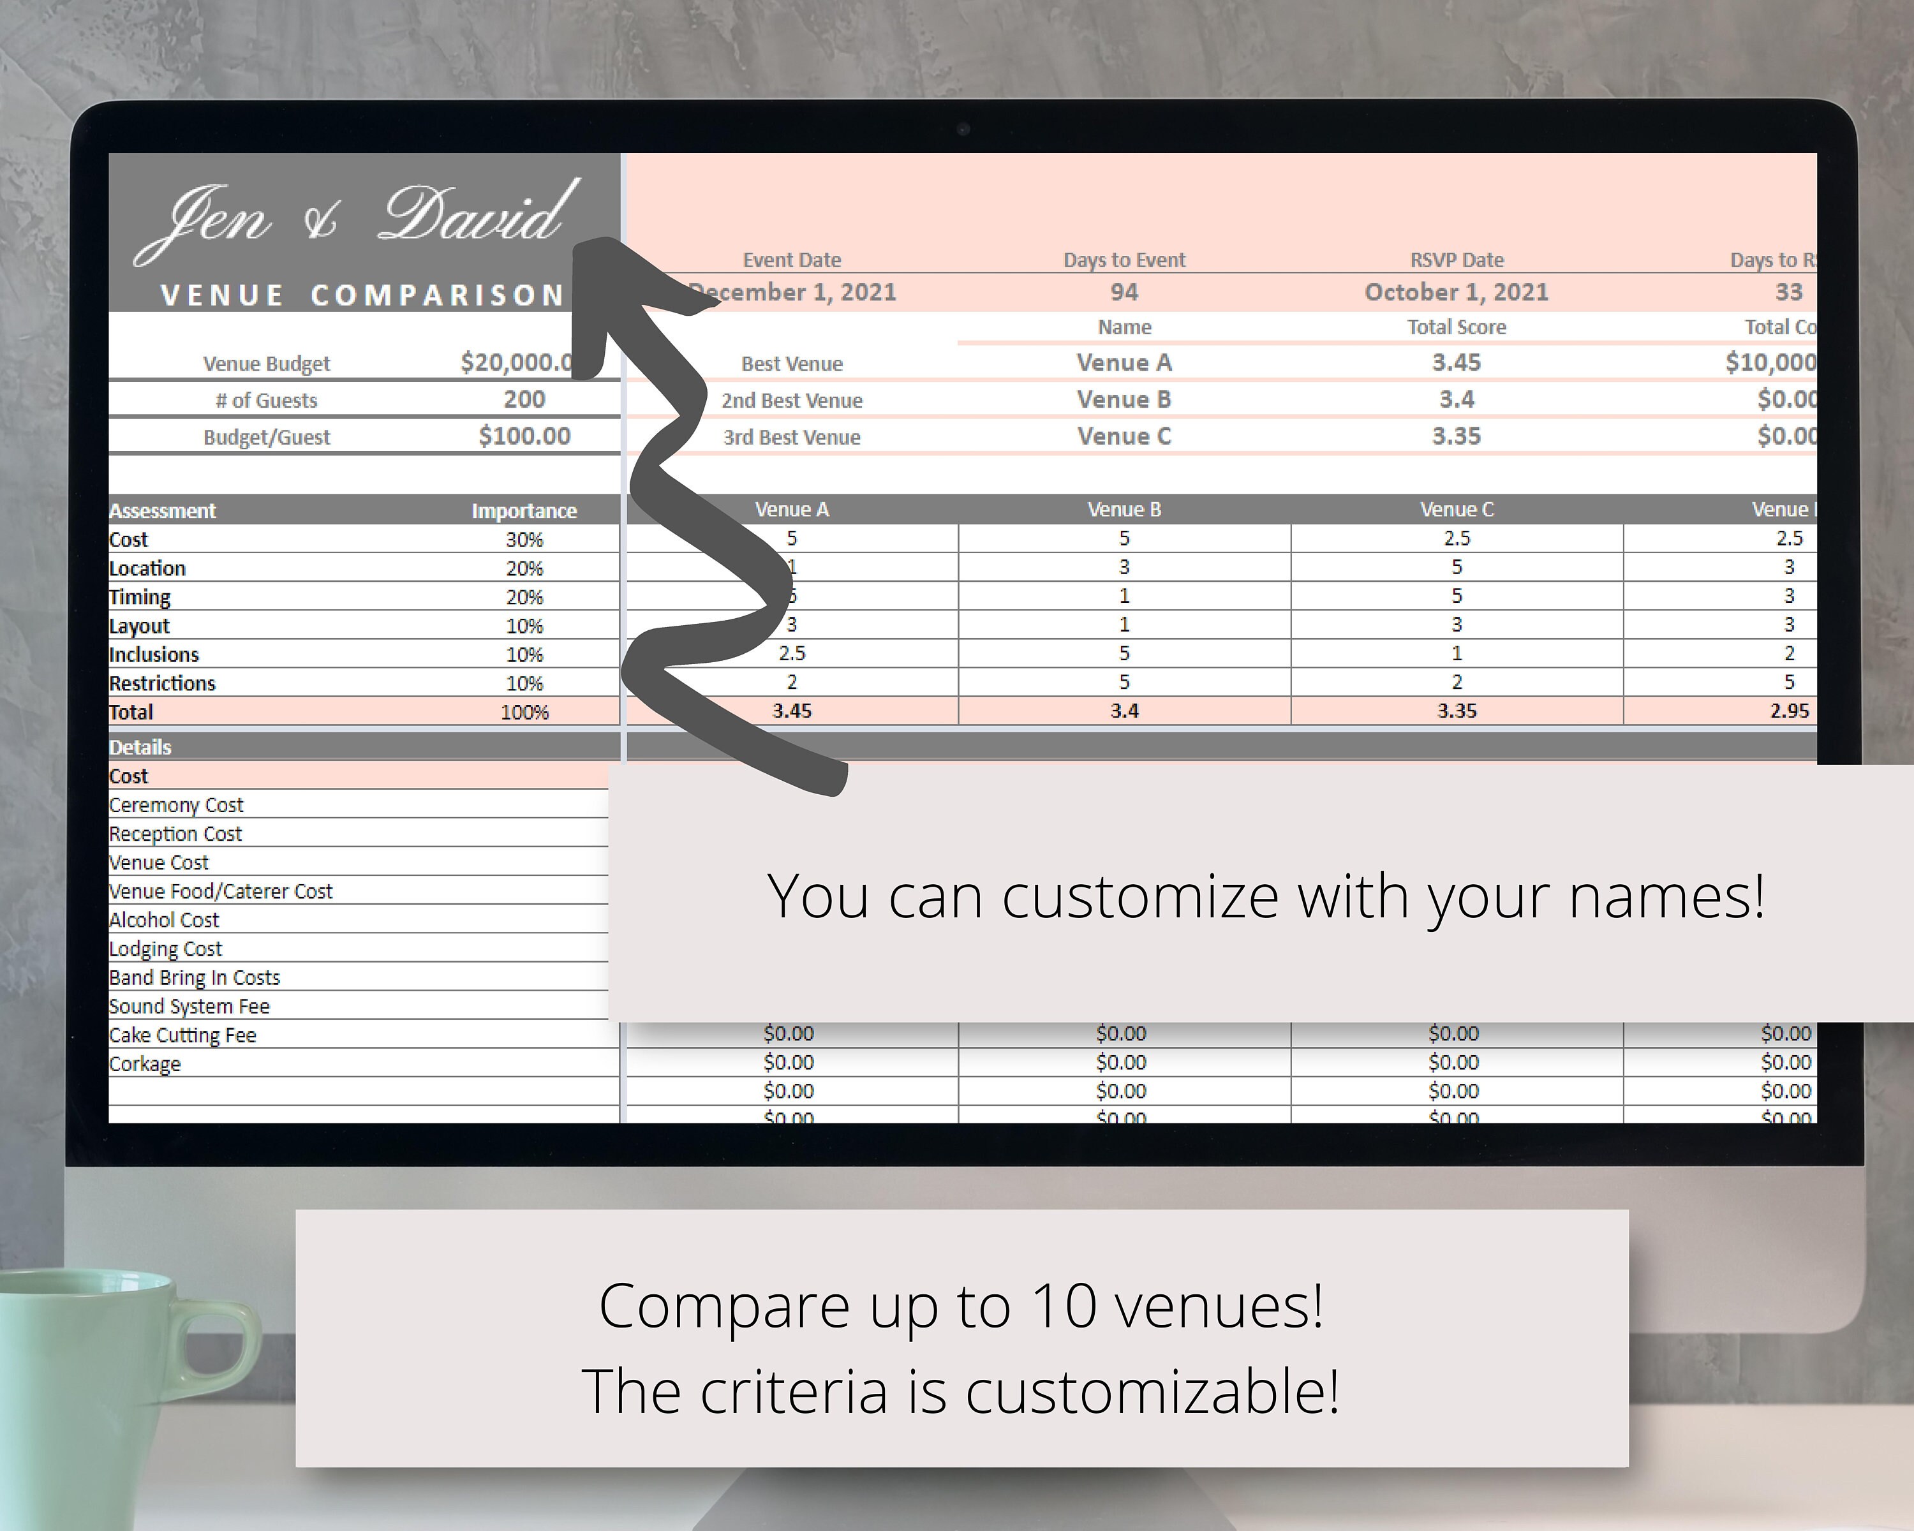1914x1531 pixels.
Task: Select the 10% importance for Layout
Action: 524,626
